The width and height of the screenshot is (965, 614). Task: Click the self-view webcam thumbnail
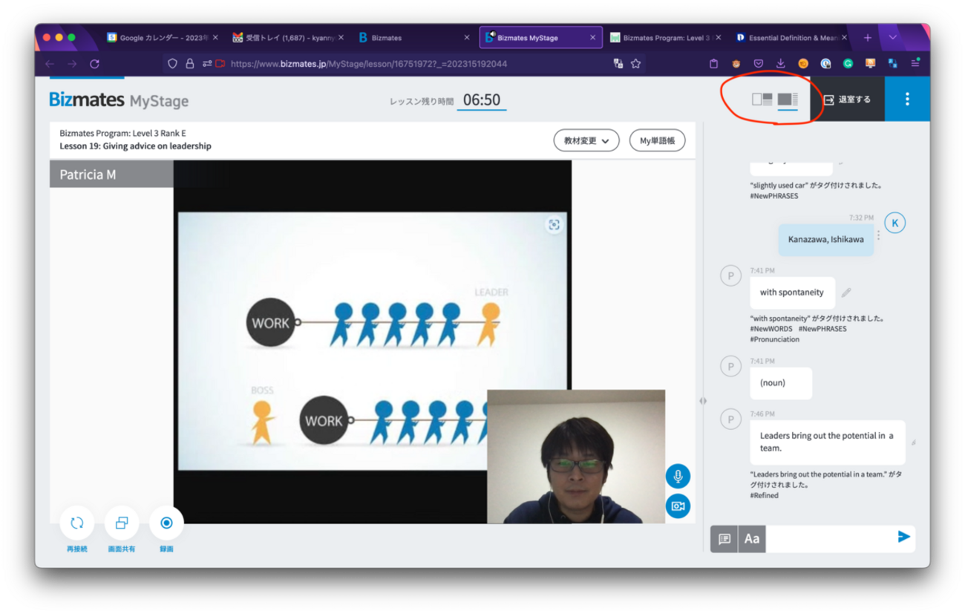(x=576, y=457)
